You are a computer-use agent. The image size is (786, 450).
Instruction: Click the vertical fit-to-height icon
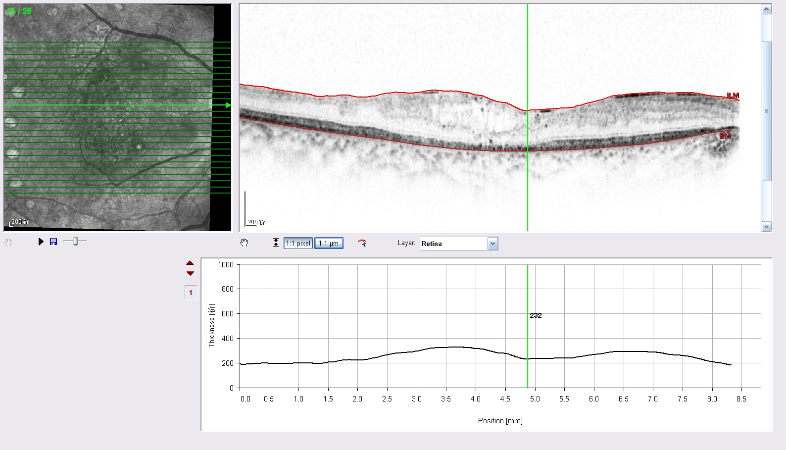pyautogui.click(x=276, y=243)
